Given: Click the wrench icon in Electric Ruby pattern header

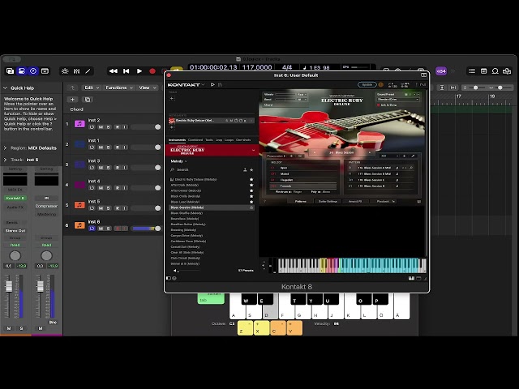Looking at the screenshot, I should point(413,156).
